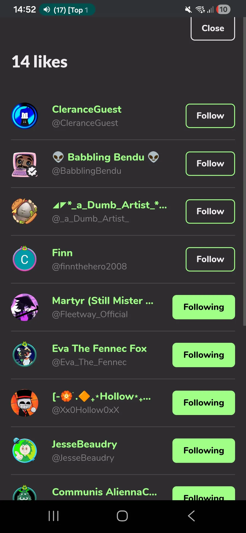Open Hollow's top hat avatar
This screenshot has height=533, width=246.
25,403
